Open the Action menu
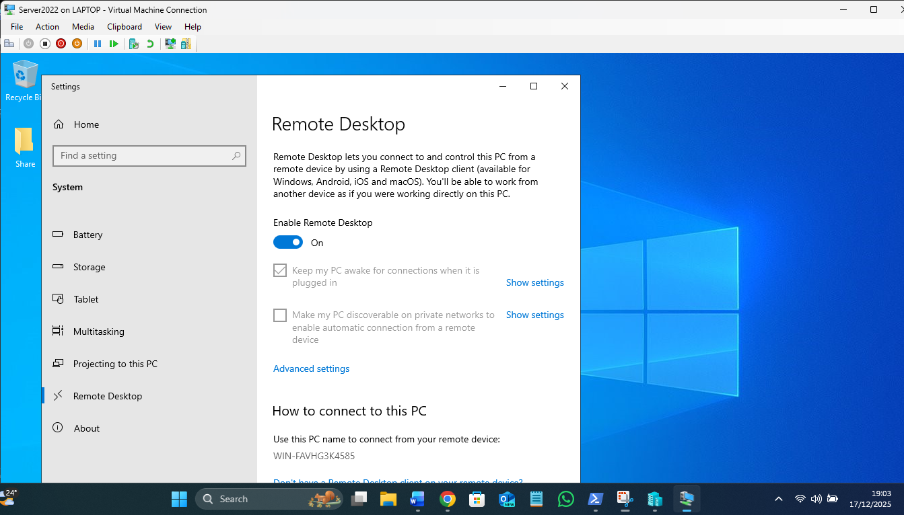The image size is (904, 515). click(x=47, y=27)
